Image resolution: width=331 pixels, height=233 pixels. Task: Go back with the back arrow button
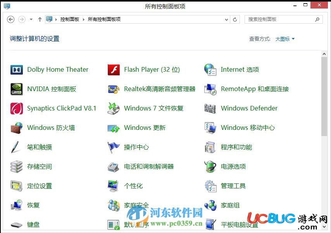click(x=11, y=19)
